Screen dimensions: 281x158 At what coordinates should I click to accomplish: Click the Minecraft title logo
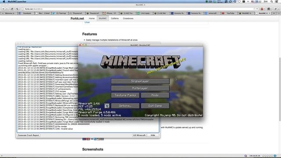140,62
